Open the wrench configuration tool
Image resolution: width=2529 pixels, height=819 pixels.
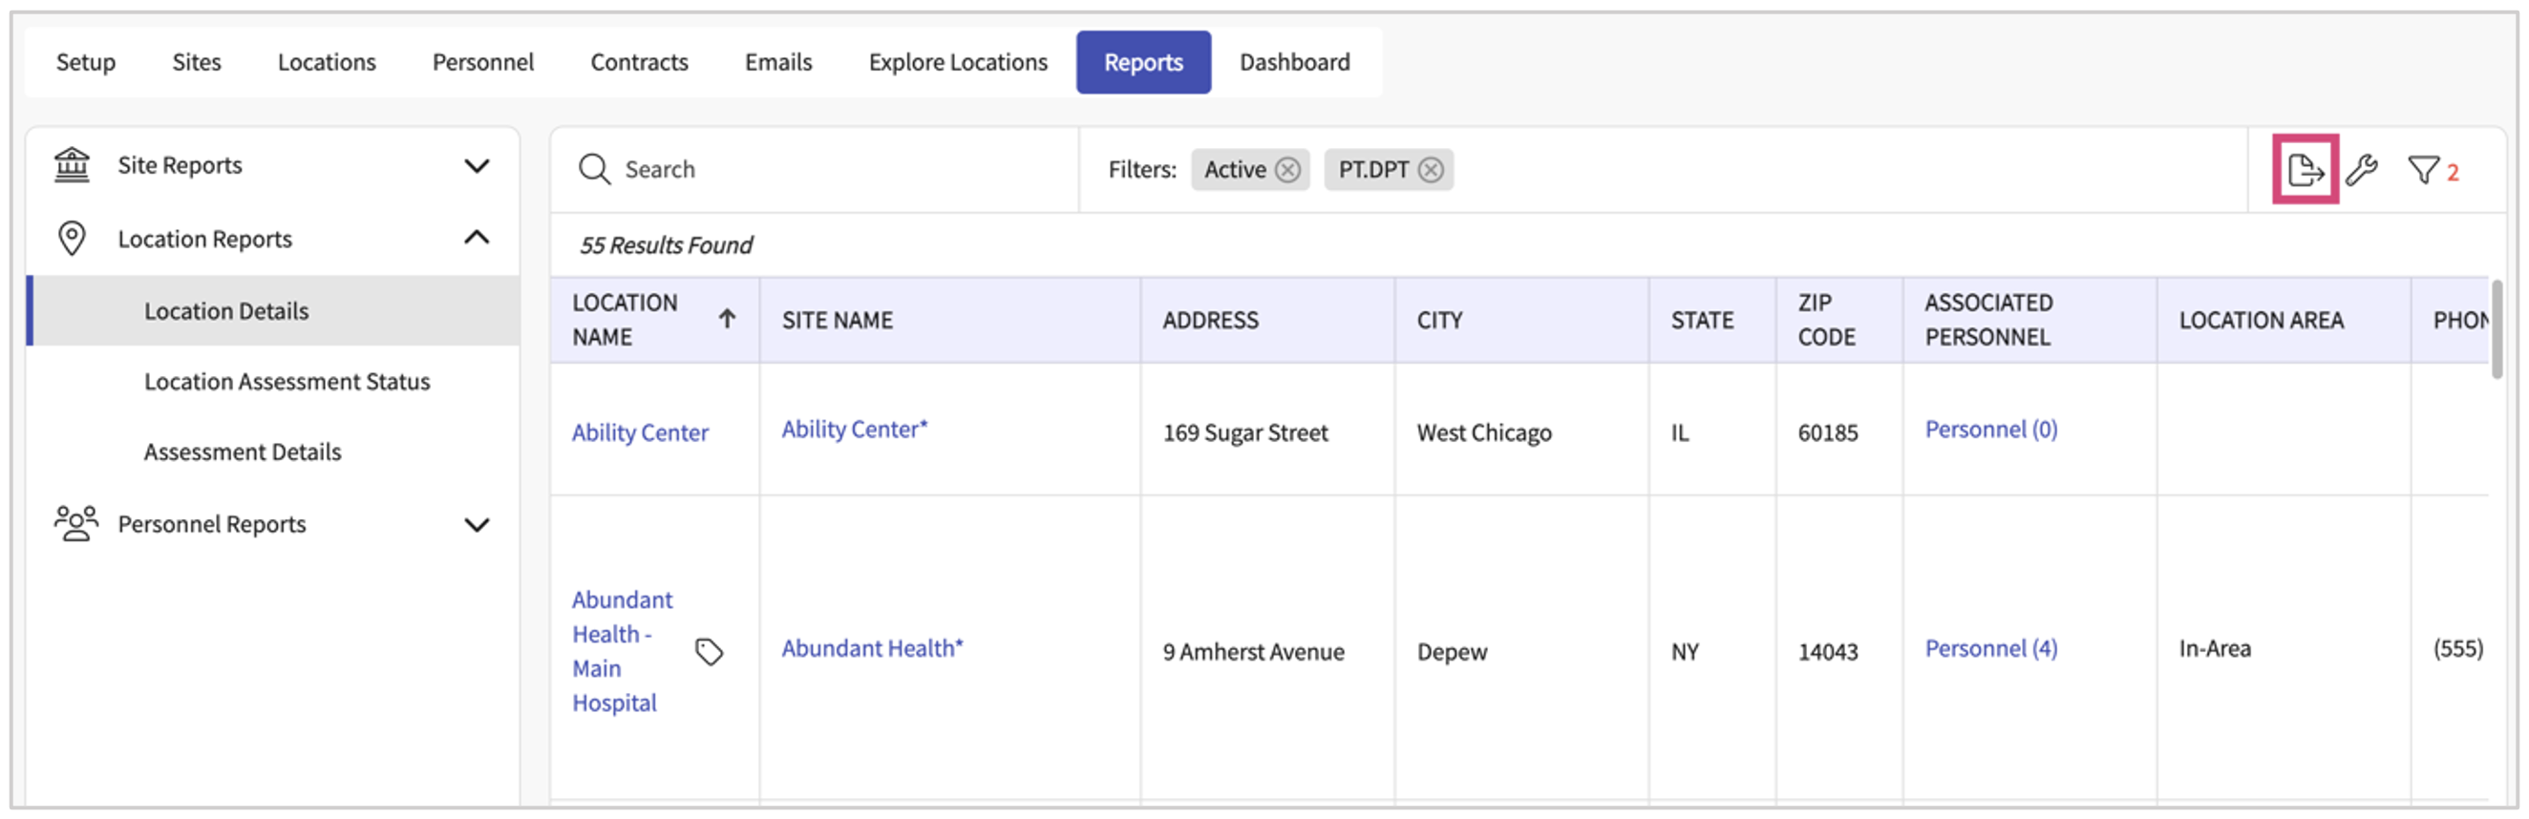tap(2361, 171)
